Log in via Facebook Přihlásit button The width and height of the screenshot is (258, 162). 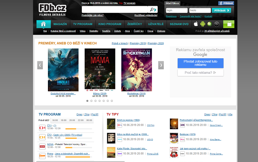click(x=226, y=3)
